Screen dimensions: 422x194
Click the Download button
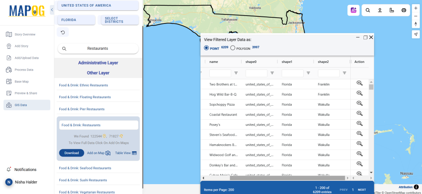72,153
